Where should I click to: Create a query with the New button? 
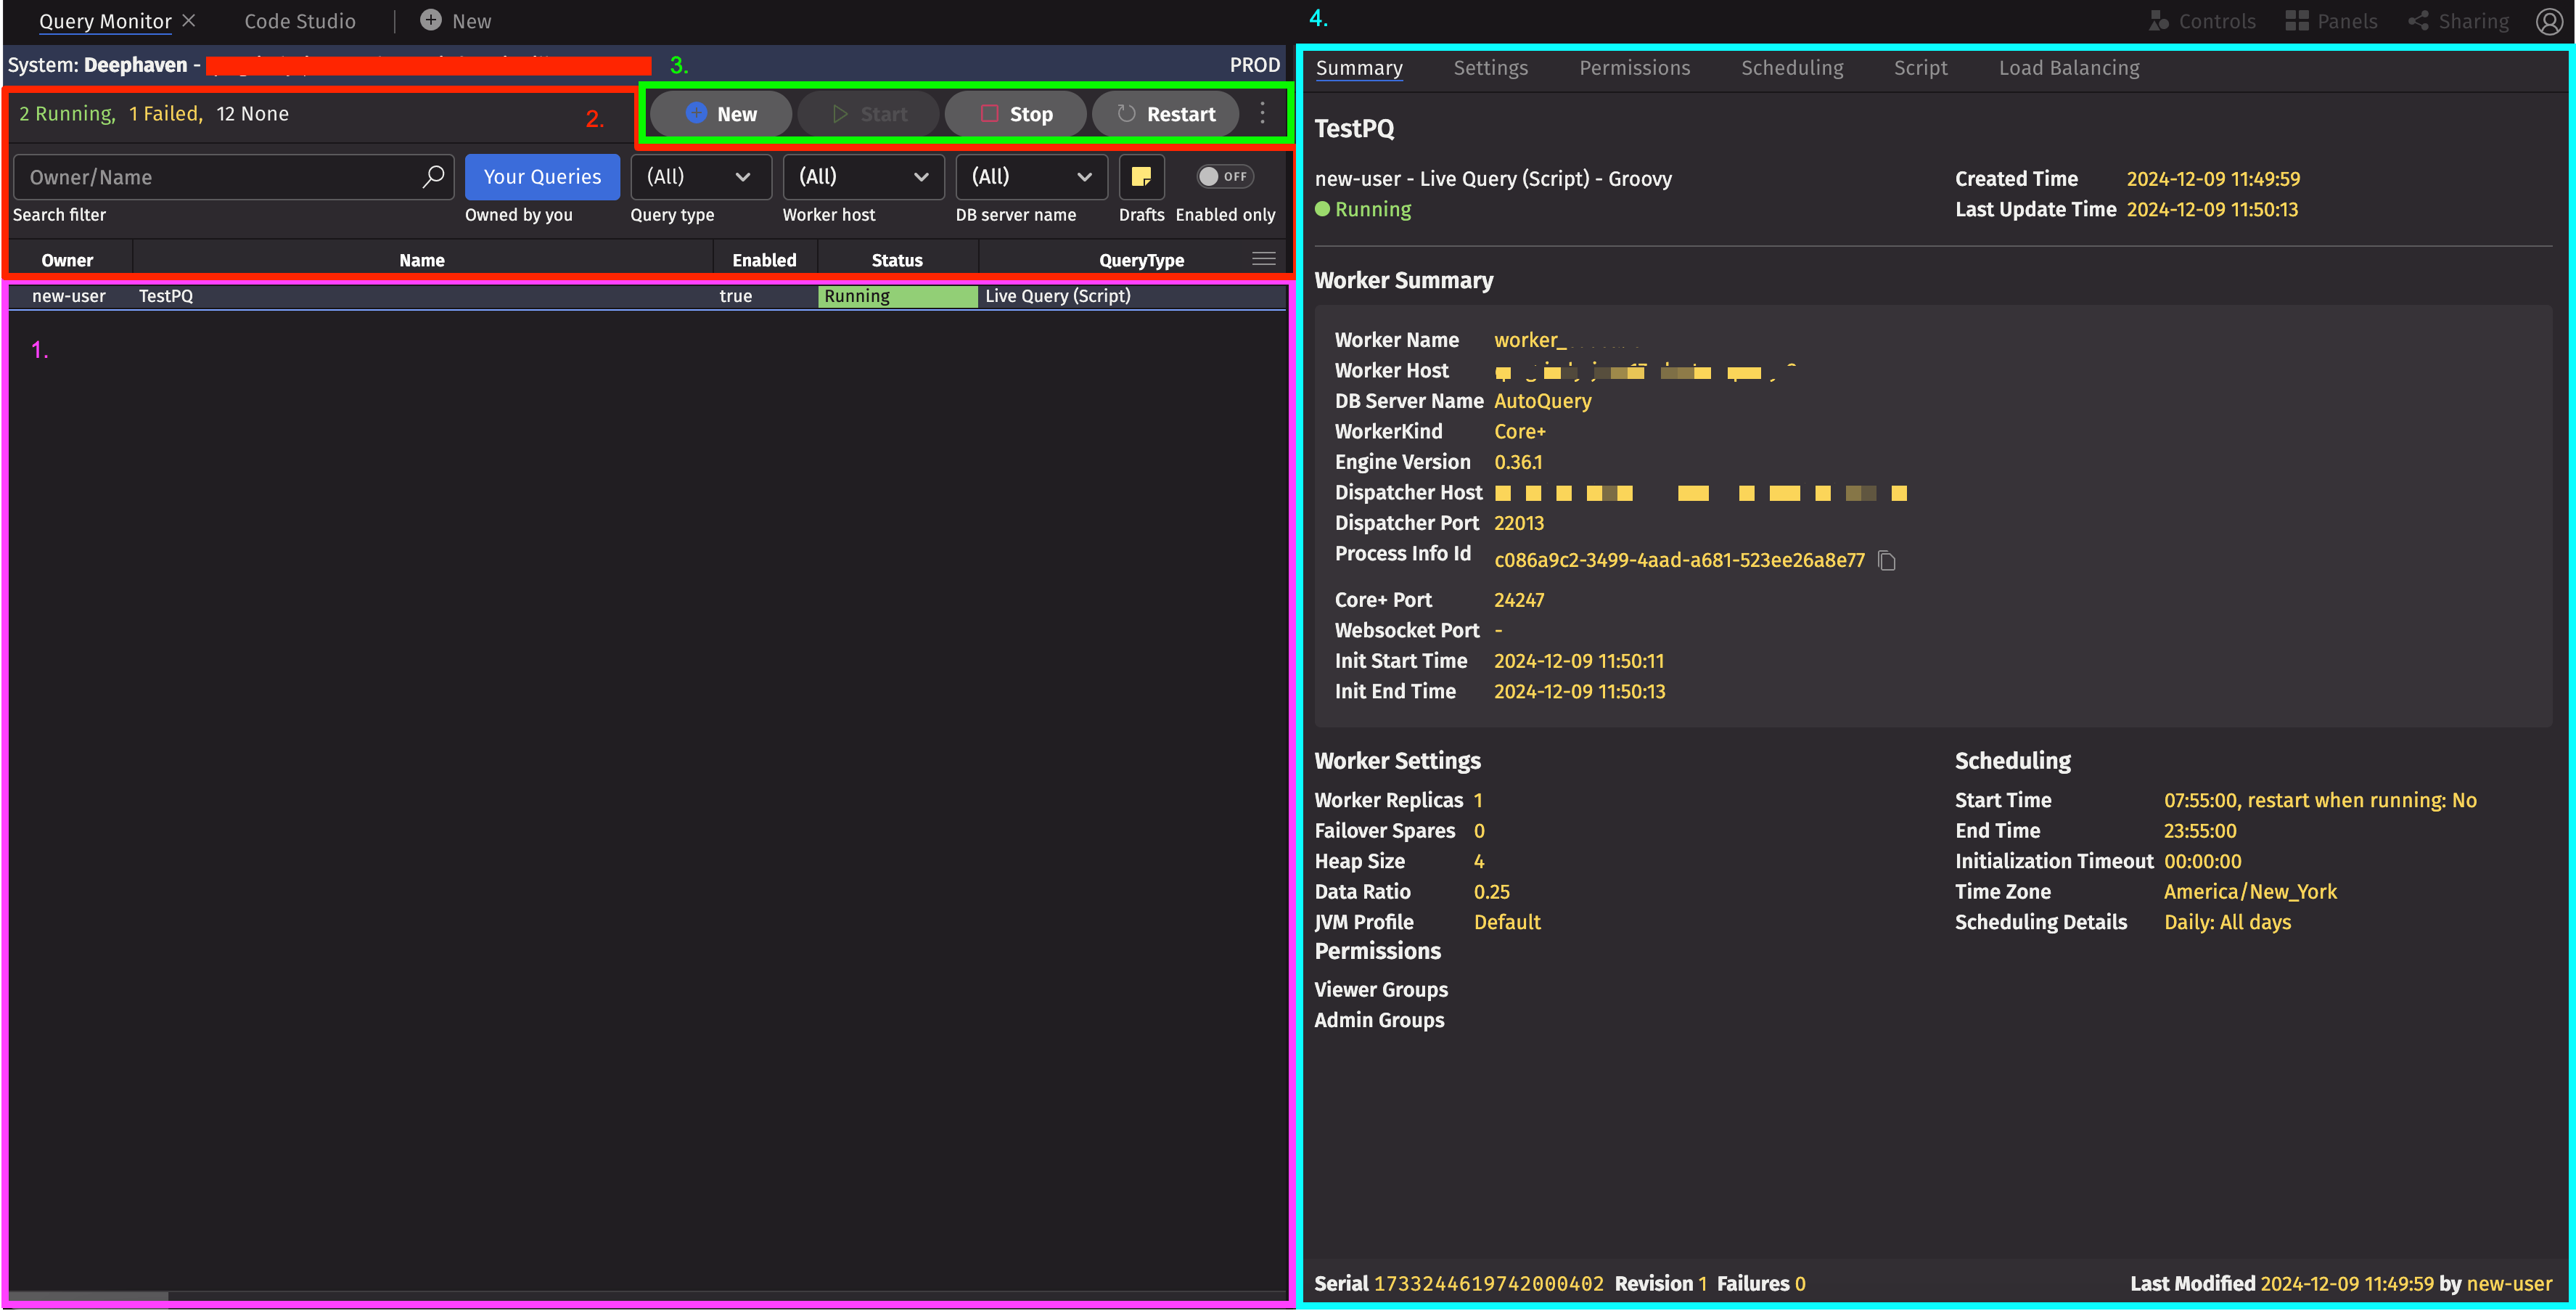point(721,114)
